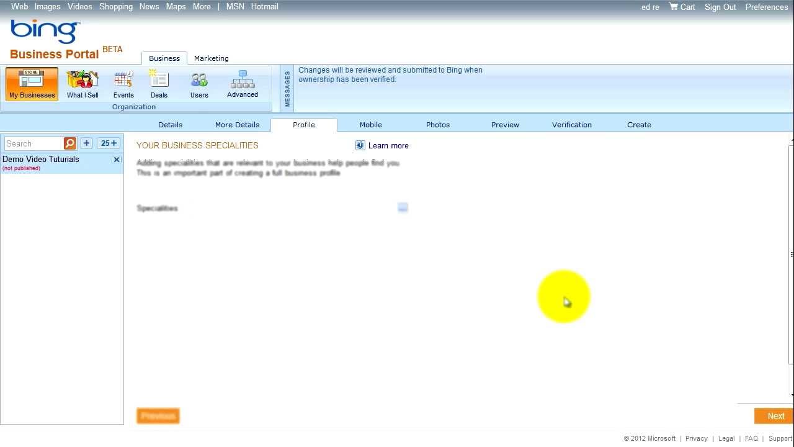This screenshot has height=447, width=794.
Task: Click the Bing logo
Action: click(x=45, y=32)
